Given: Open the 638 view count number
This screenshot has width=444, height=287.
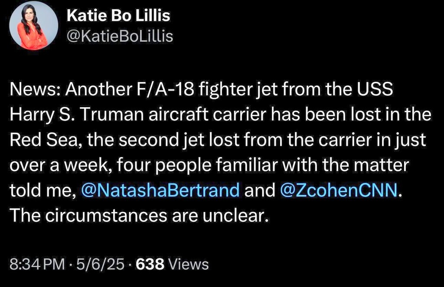Looking at the screenshot, I should click(150, 264).
